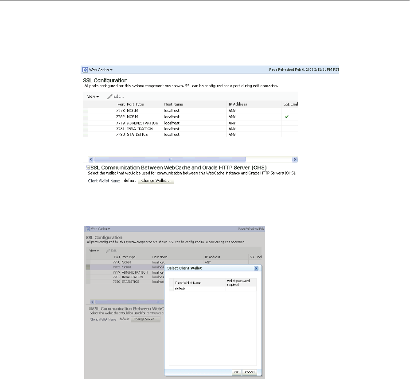
Task: Select port 7780 STATISTICS row in top table
Action: click(190, 135)
